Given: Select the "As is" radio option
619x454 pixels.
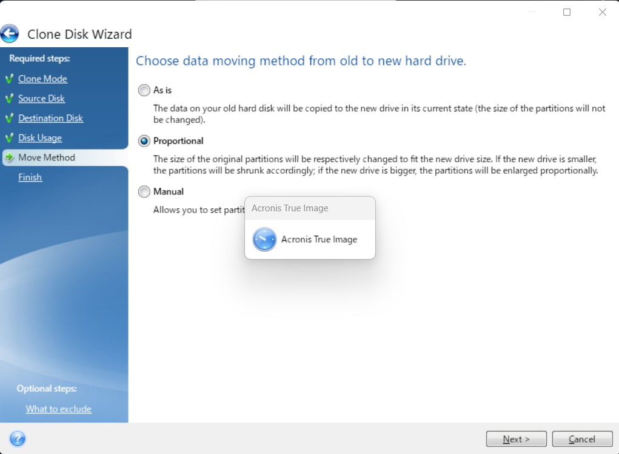Looking at the screenshot, I should [x=144, y=90].
